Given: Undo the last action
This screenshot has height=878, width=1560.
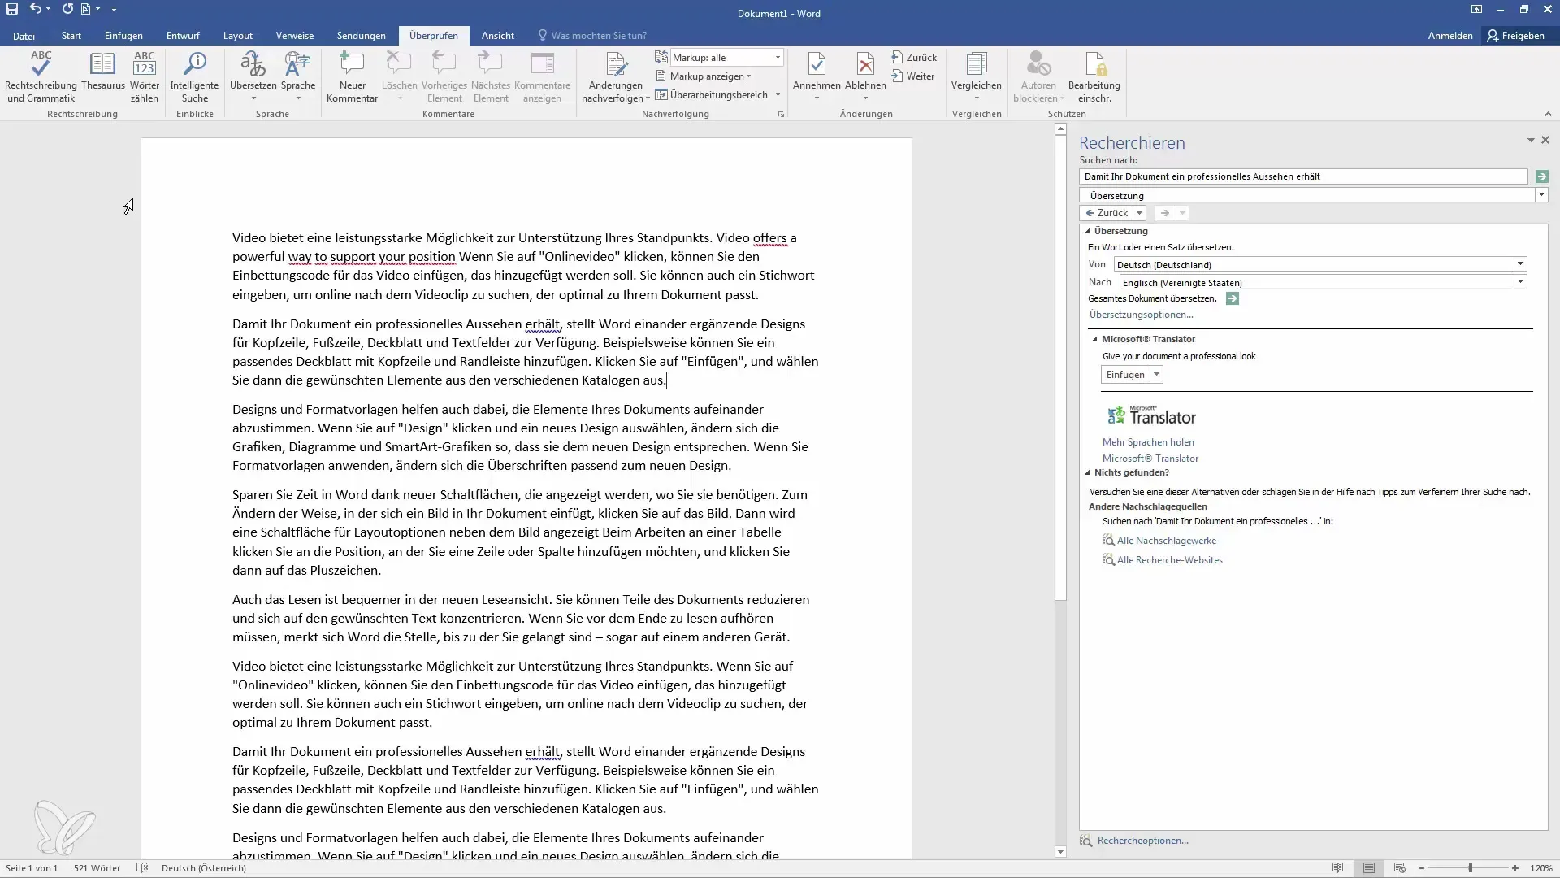Looking at the screenshot, I should pos(36,9).
